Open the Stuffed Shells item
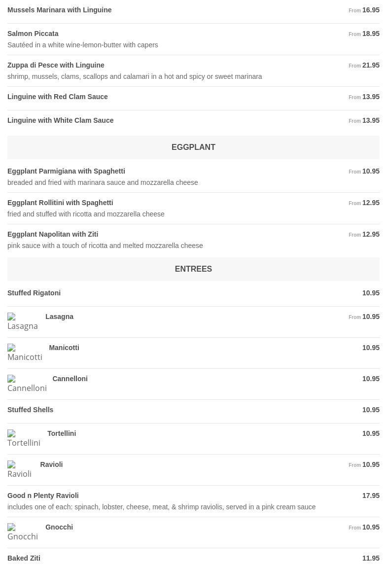Viewport: 387px width, 567px height. 31,410
